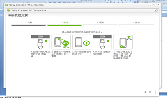Click the 50% battery charge illustration
The image size is (167, 98).
(61, 42)
